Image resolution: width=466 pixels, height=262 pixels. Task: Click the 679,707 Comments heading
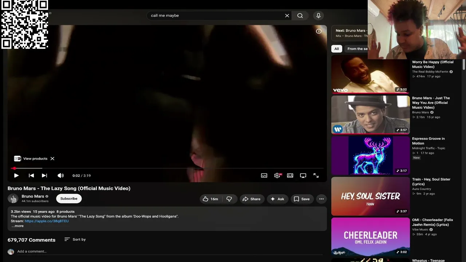(32, 240)
